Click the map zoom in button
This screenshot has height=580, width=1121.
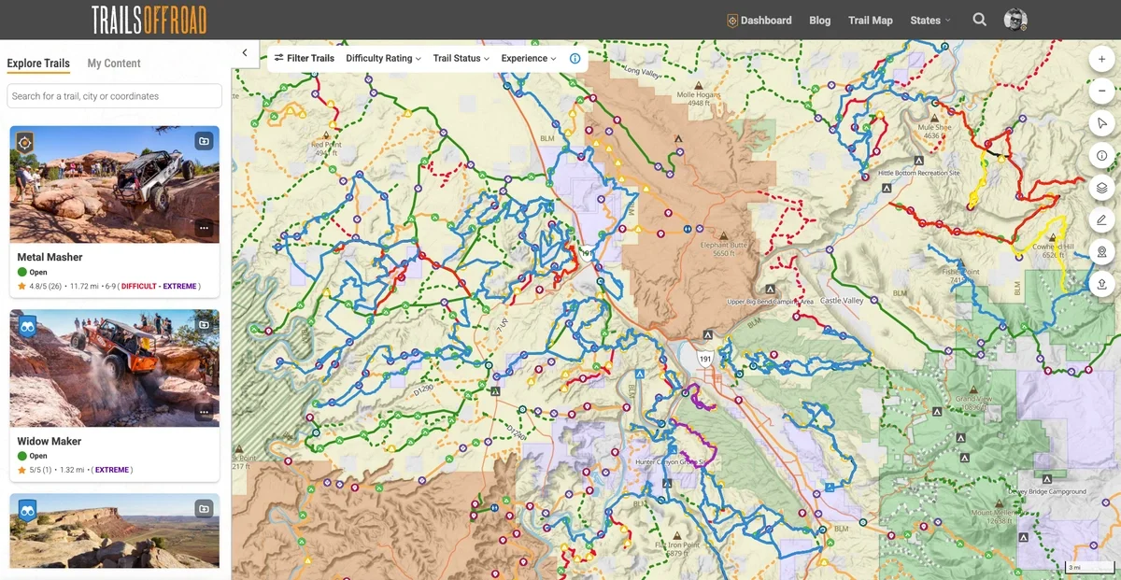(1102, 58)
